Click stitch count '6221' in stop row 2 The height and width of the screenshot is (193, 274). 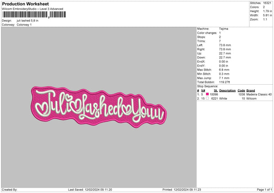pyautogui.click(x=215, y=99)
